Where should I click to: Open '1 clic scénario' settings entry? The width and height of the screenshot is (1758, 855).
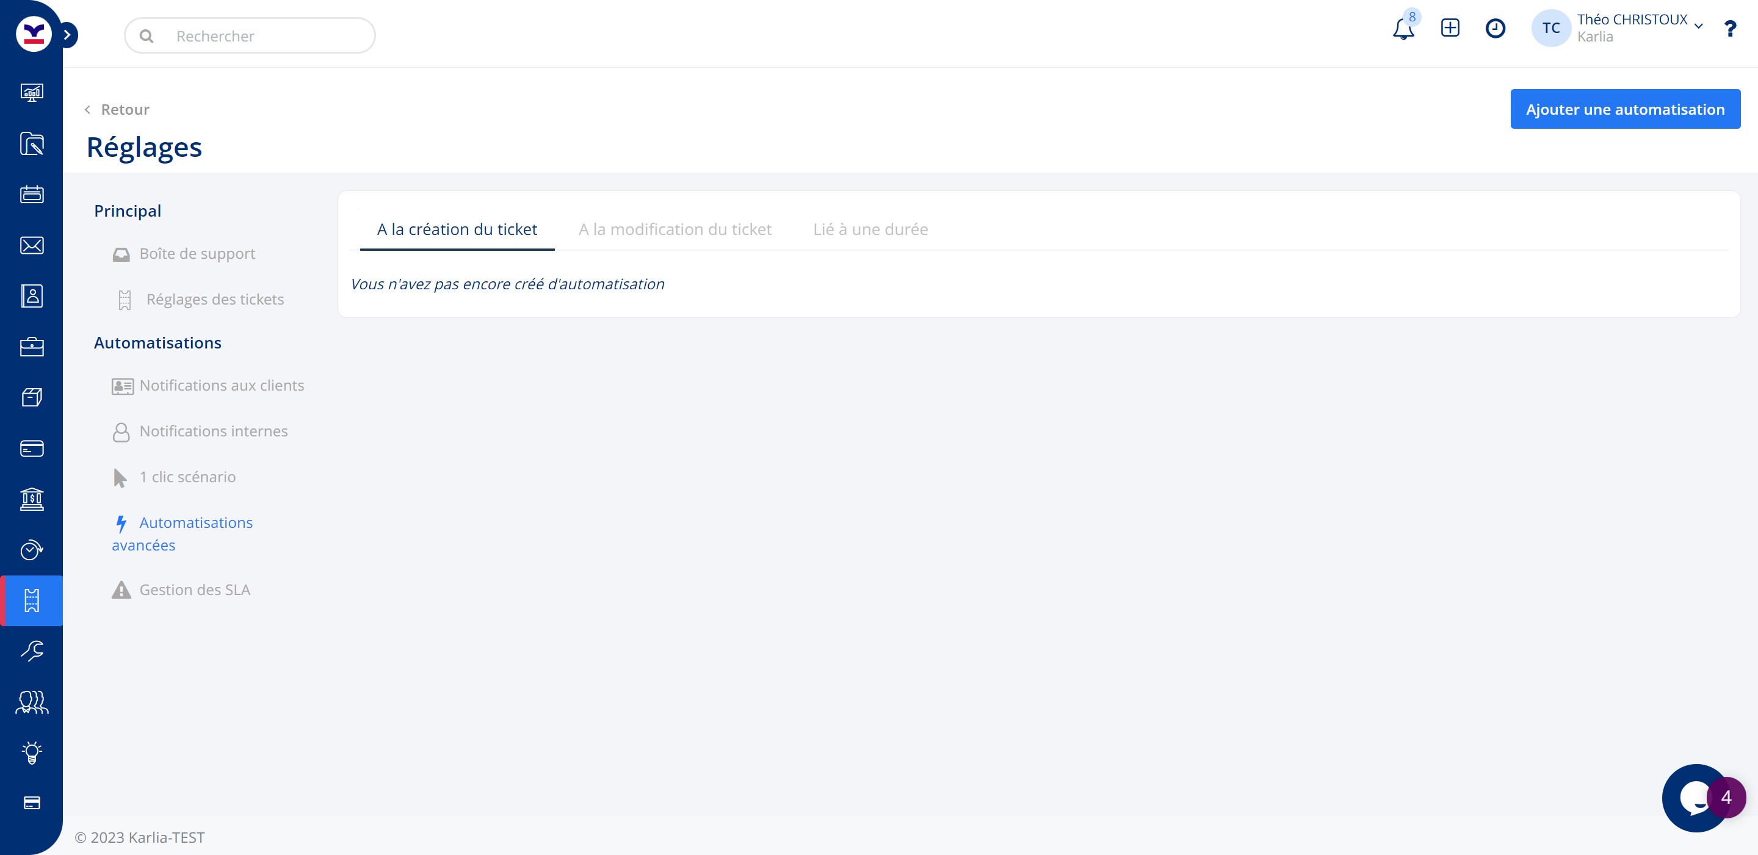click(x=187, y=477)
